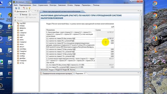Screen dimensions: 167x94
Task: Switch to the Раздел I tab
Action: click(x=52, y=70)
